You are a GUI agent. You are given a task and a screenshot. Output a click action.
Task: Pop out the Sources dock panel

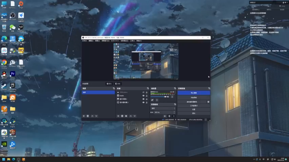click(148, 89)
